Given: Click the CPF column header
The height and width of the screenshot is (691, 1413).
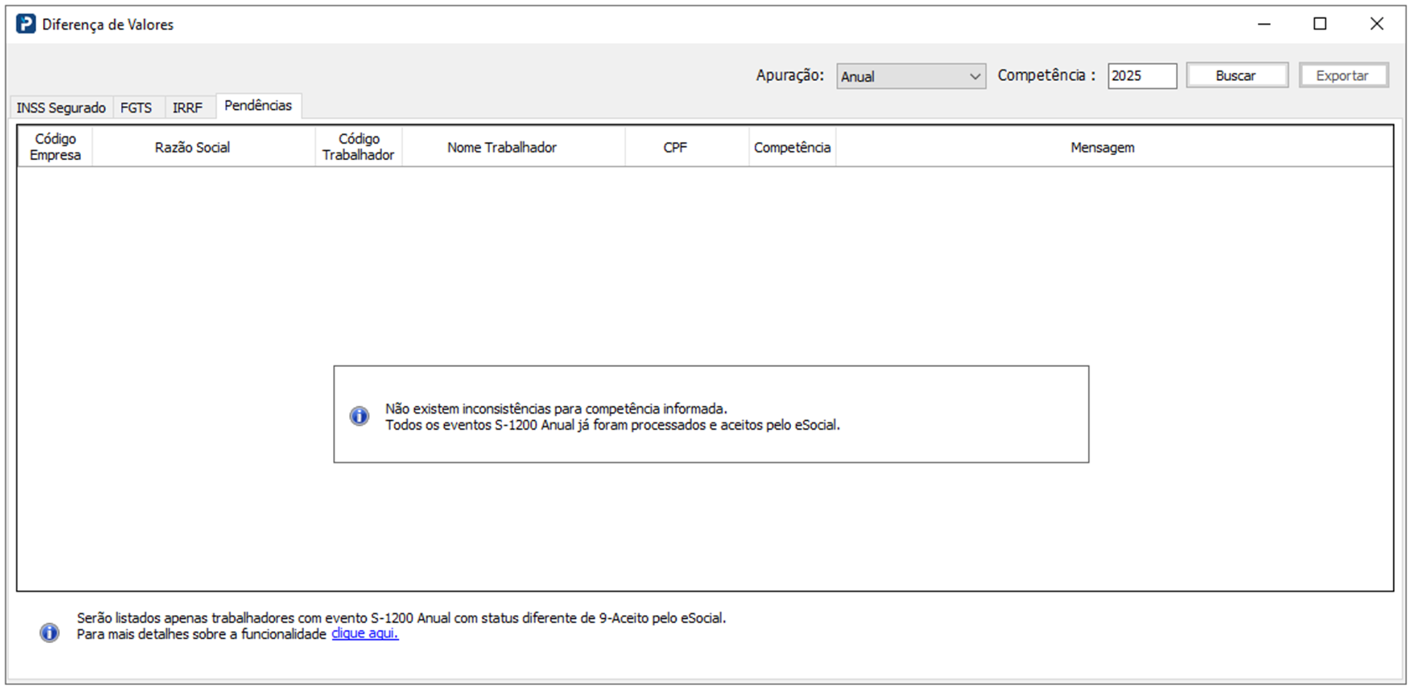Looking at the screenshot, I should click(675, 148).
